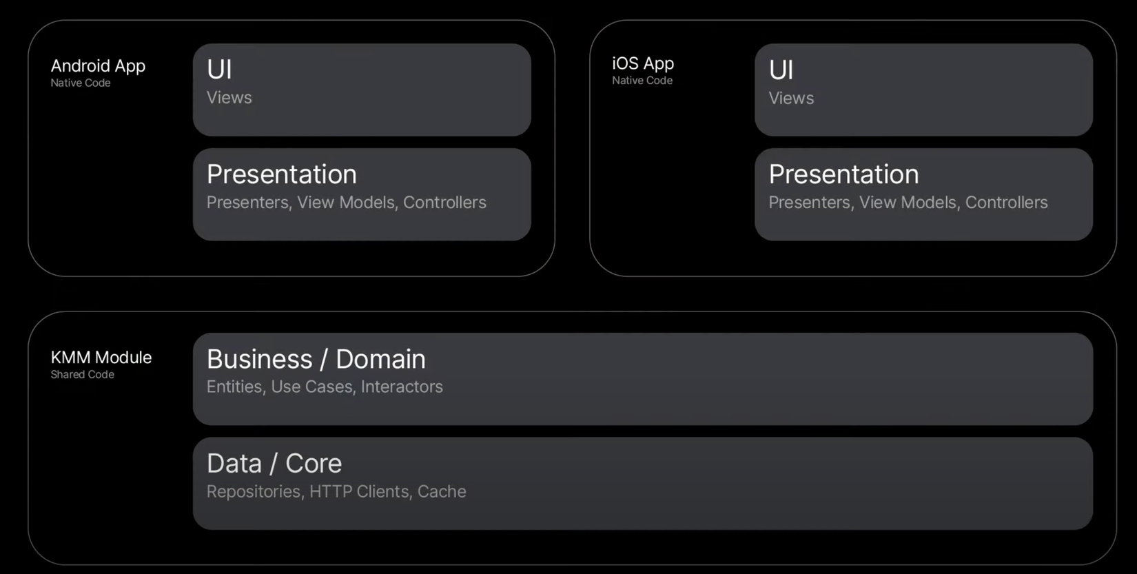
Task: Select the UI heading in Android App
Action: pyautogui.click(x=219, y=70)
